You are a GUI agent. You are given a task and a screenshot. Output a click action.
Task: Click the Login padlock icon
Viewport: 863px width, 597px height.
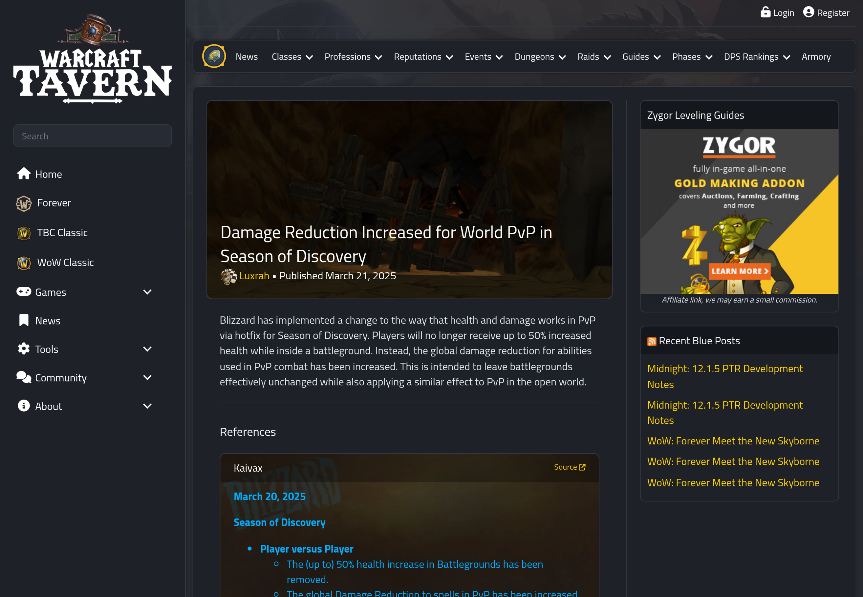tap(765, 12)
